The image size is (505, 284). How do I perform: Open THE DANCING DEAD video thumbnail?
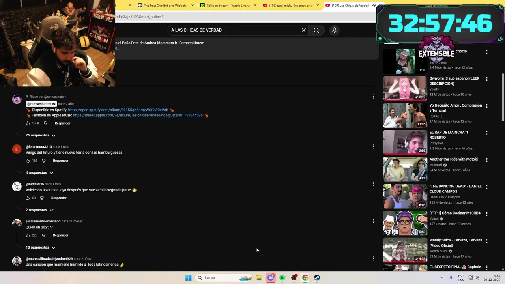[405, 196]
